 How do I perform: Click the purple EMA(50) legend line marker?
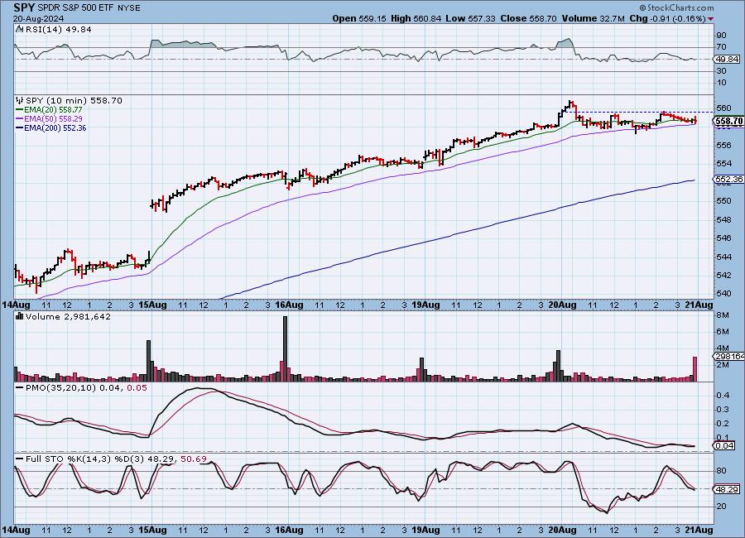click(20, 119)
